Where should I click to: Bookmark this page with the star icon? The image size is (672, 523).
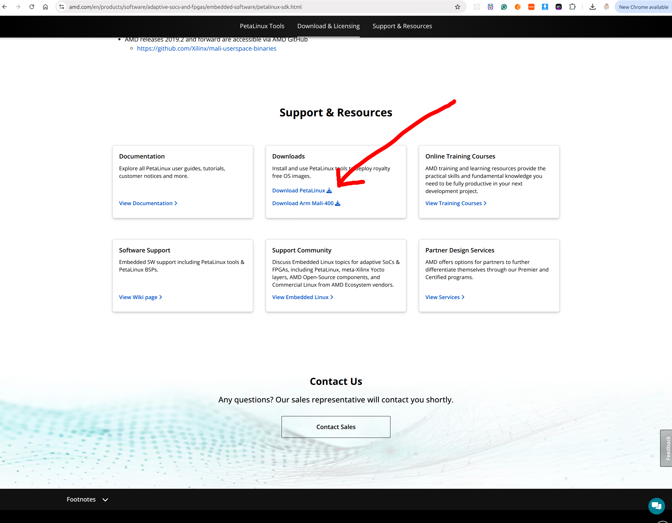458,7
